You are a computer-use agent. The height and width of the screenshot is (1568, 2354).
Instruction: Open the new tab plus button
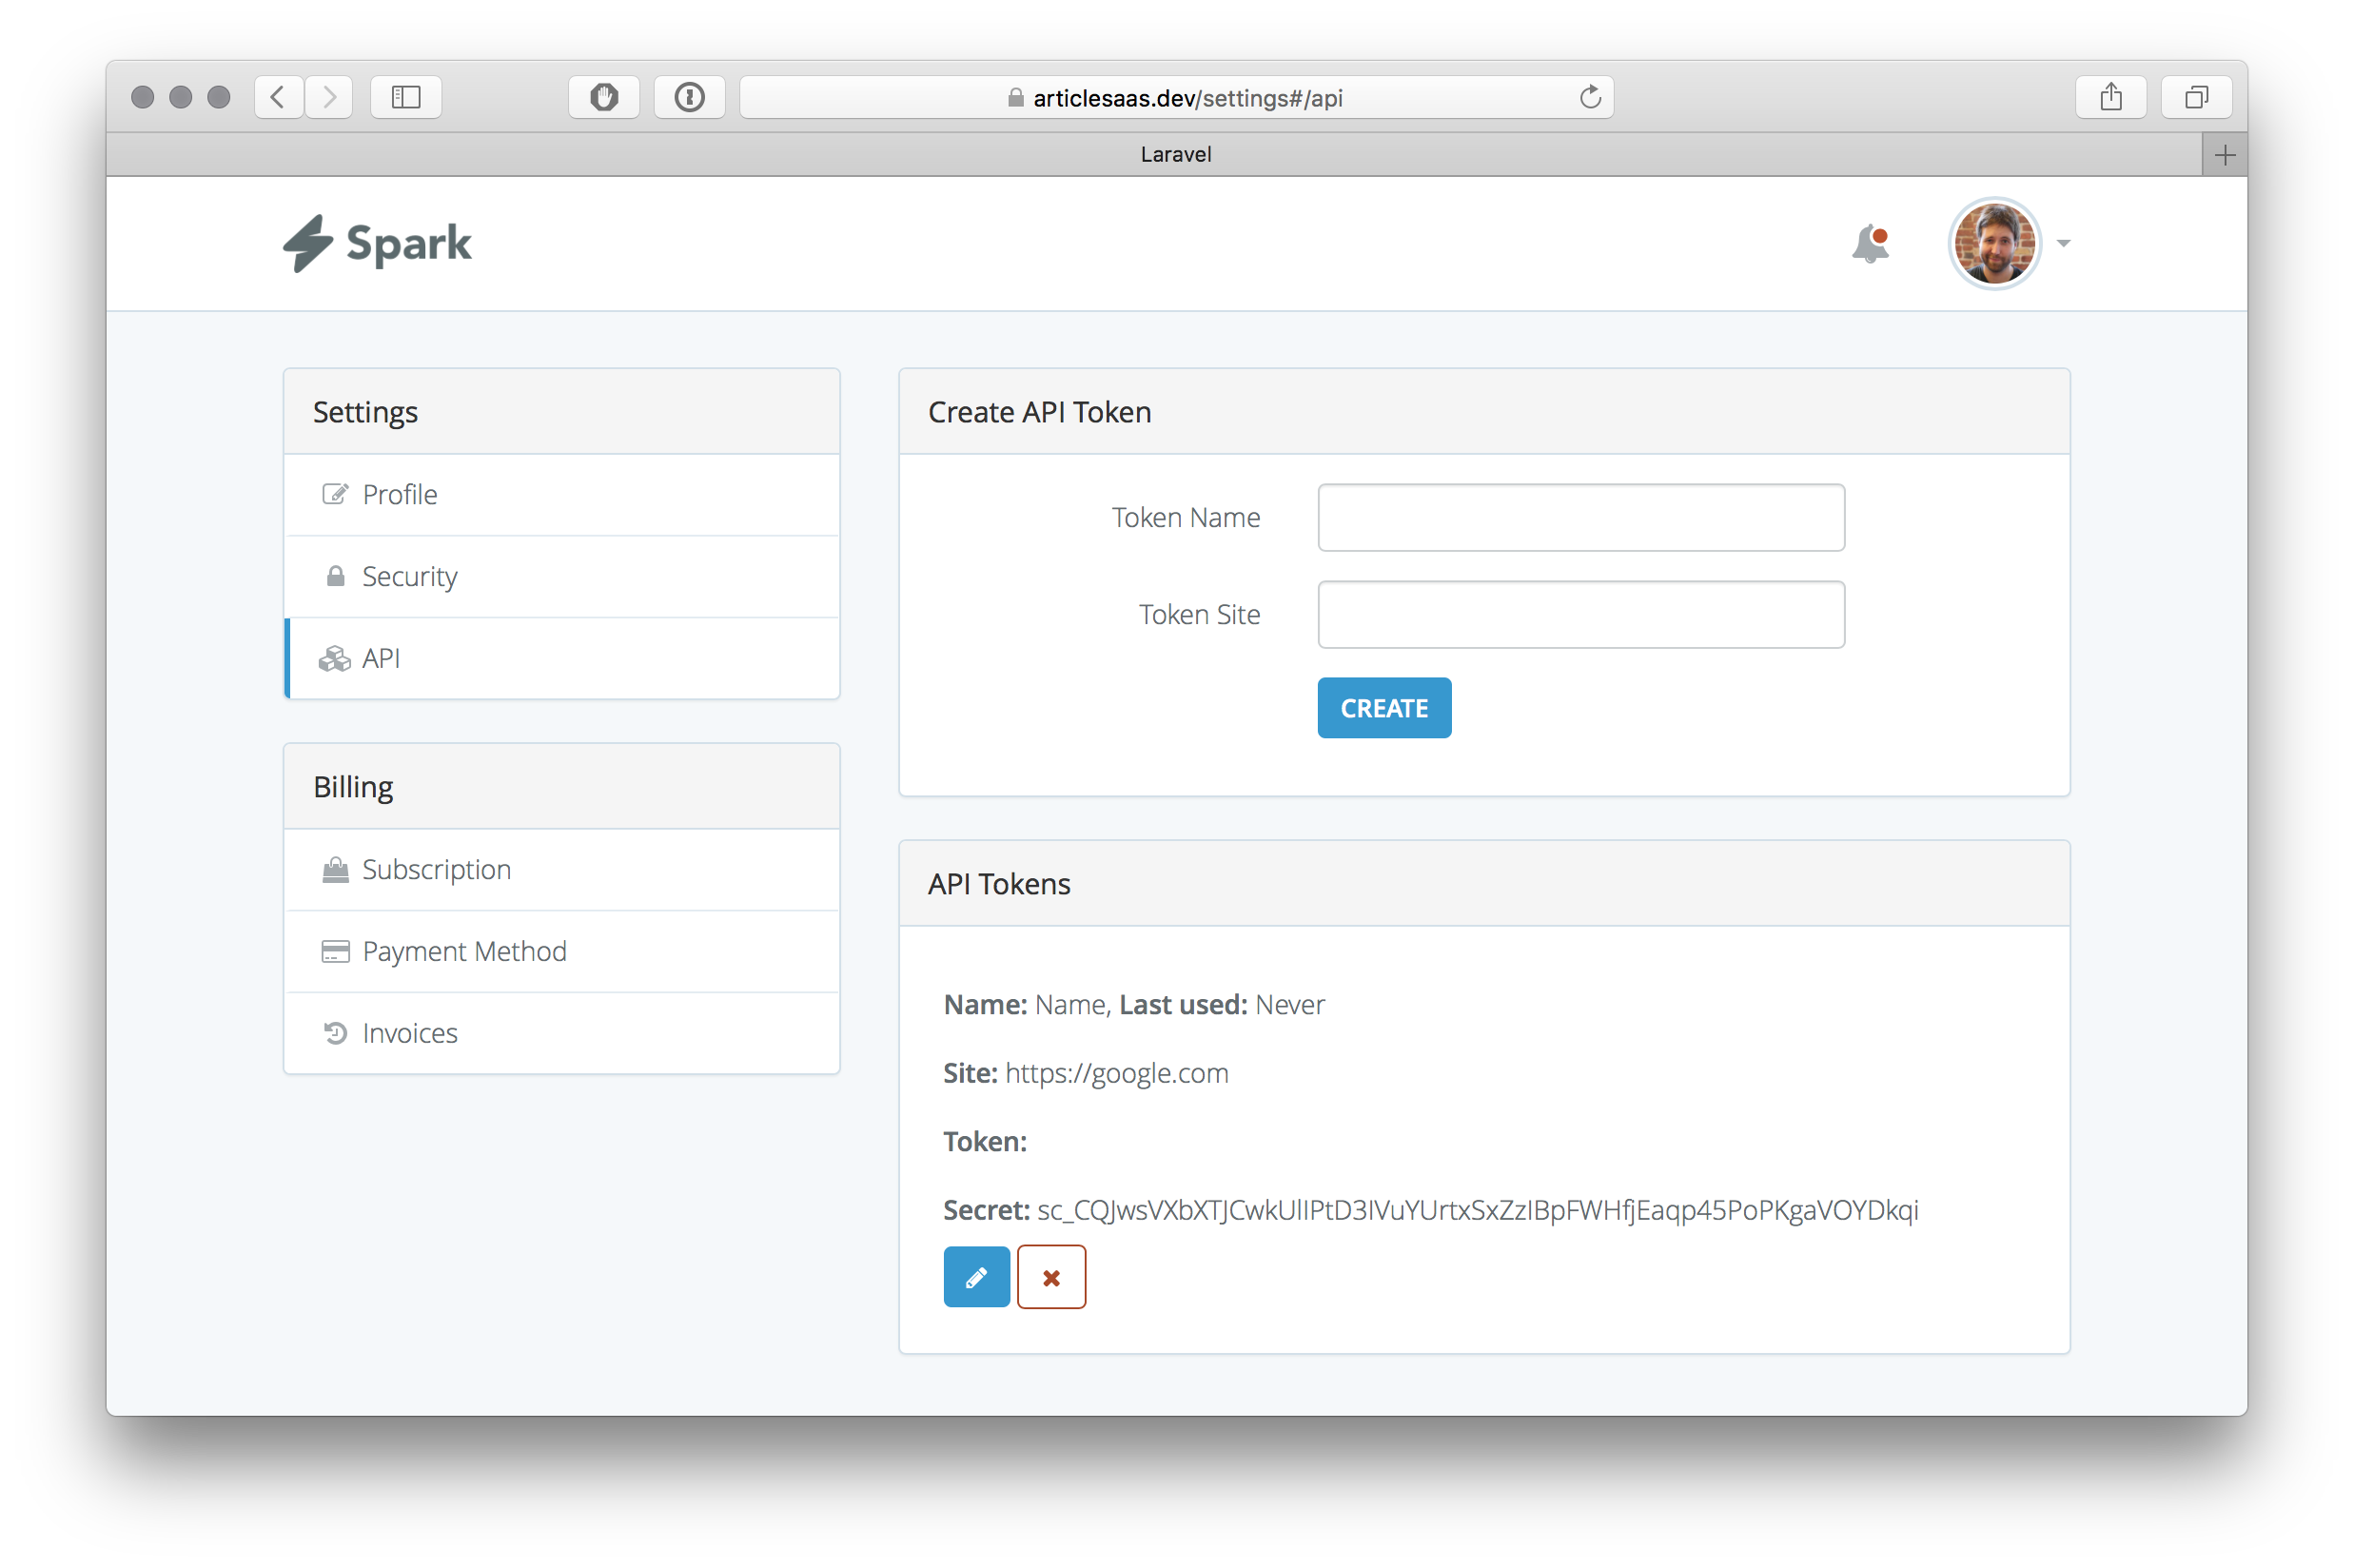click(x=2224, y=155)
